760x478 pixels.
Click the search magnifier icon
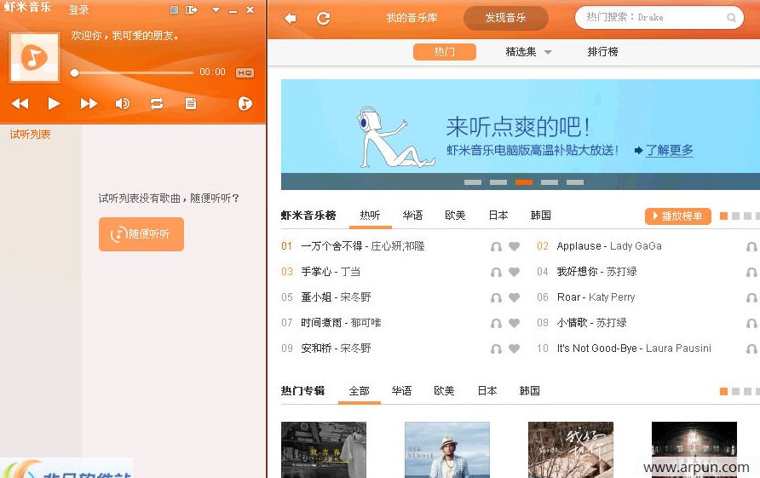coord(731,17)
